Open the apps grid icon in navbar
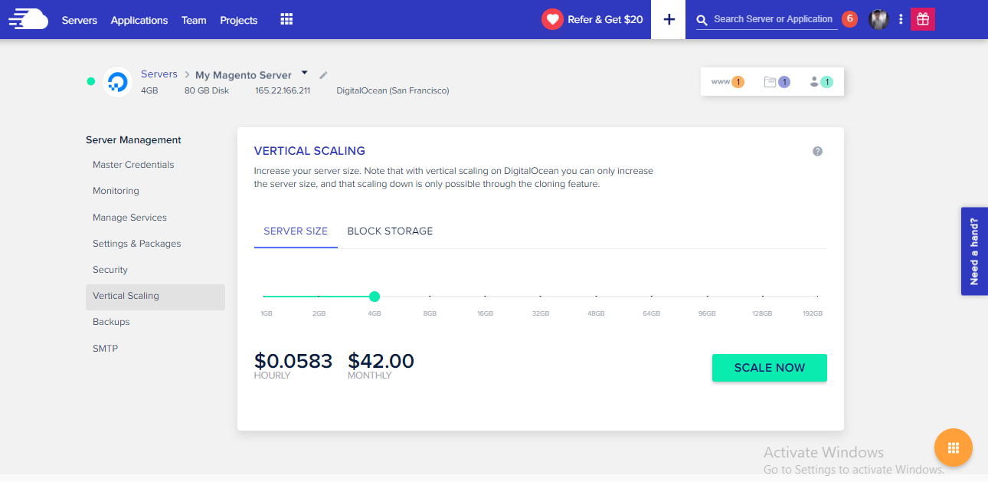 pyautogui.click(x=286, y=19)
